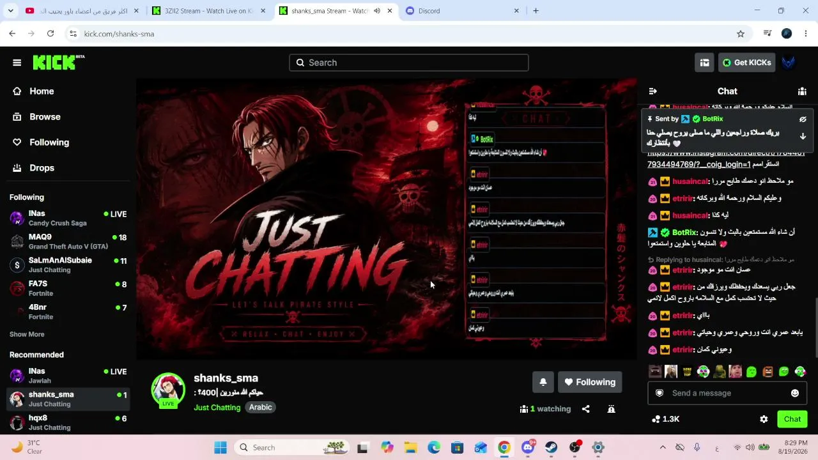The height and width of the screenshot is (460, 818).
Task: Open the tab search dropdown
Action: click(x=10, y=11)
